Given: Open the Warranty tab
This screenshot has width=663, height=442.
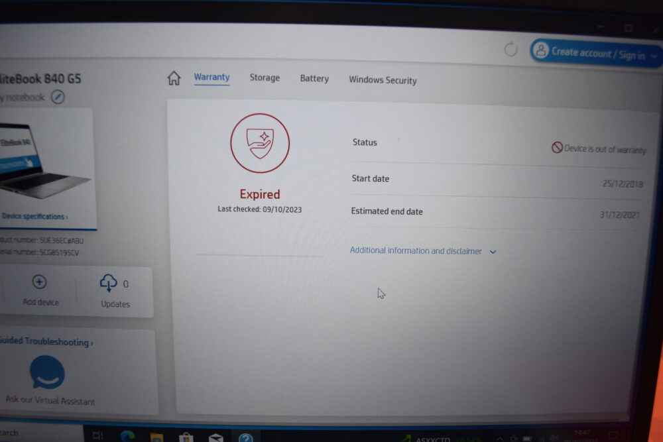Looking at the screenshot, I should point(212,78).
